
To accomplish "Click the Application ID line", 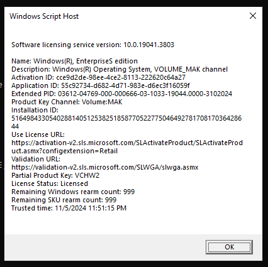I will (x=101, y=85).
